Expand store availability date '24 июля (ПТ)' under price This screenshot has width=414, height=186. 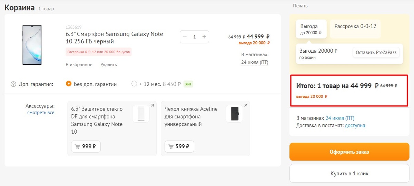255,62
